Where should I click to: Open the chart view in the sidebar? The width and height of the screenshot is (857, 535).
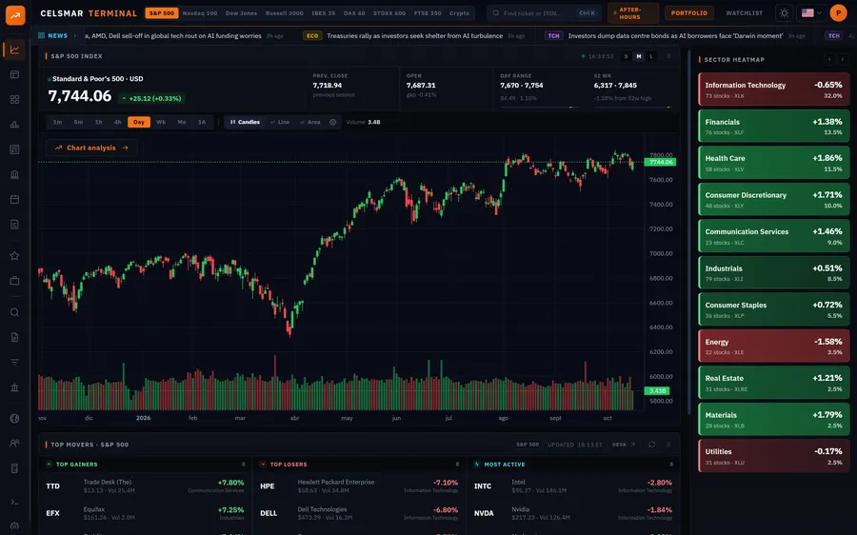pos(14,50)
